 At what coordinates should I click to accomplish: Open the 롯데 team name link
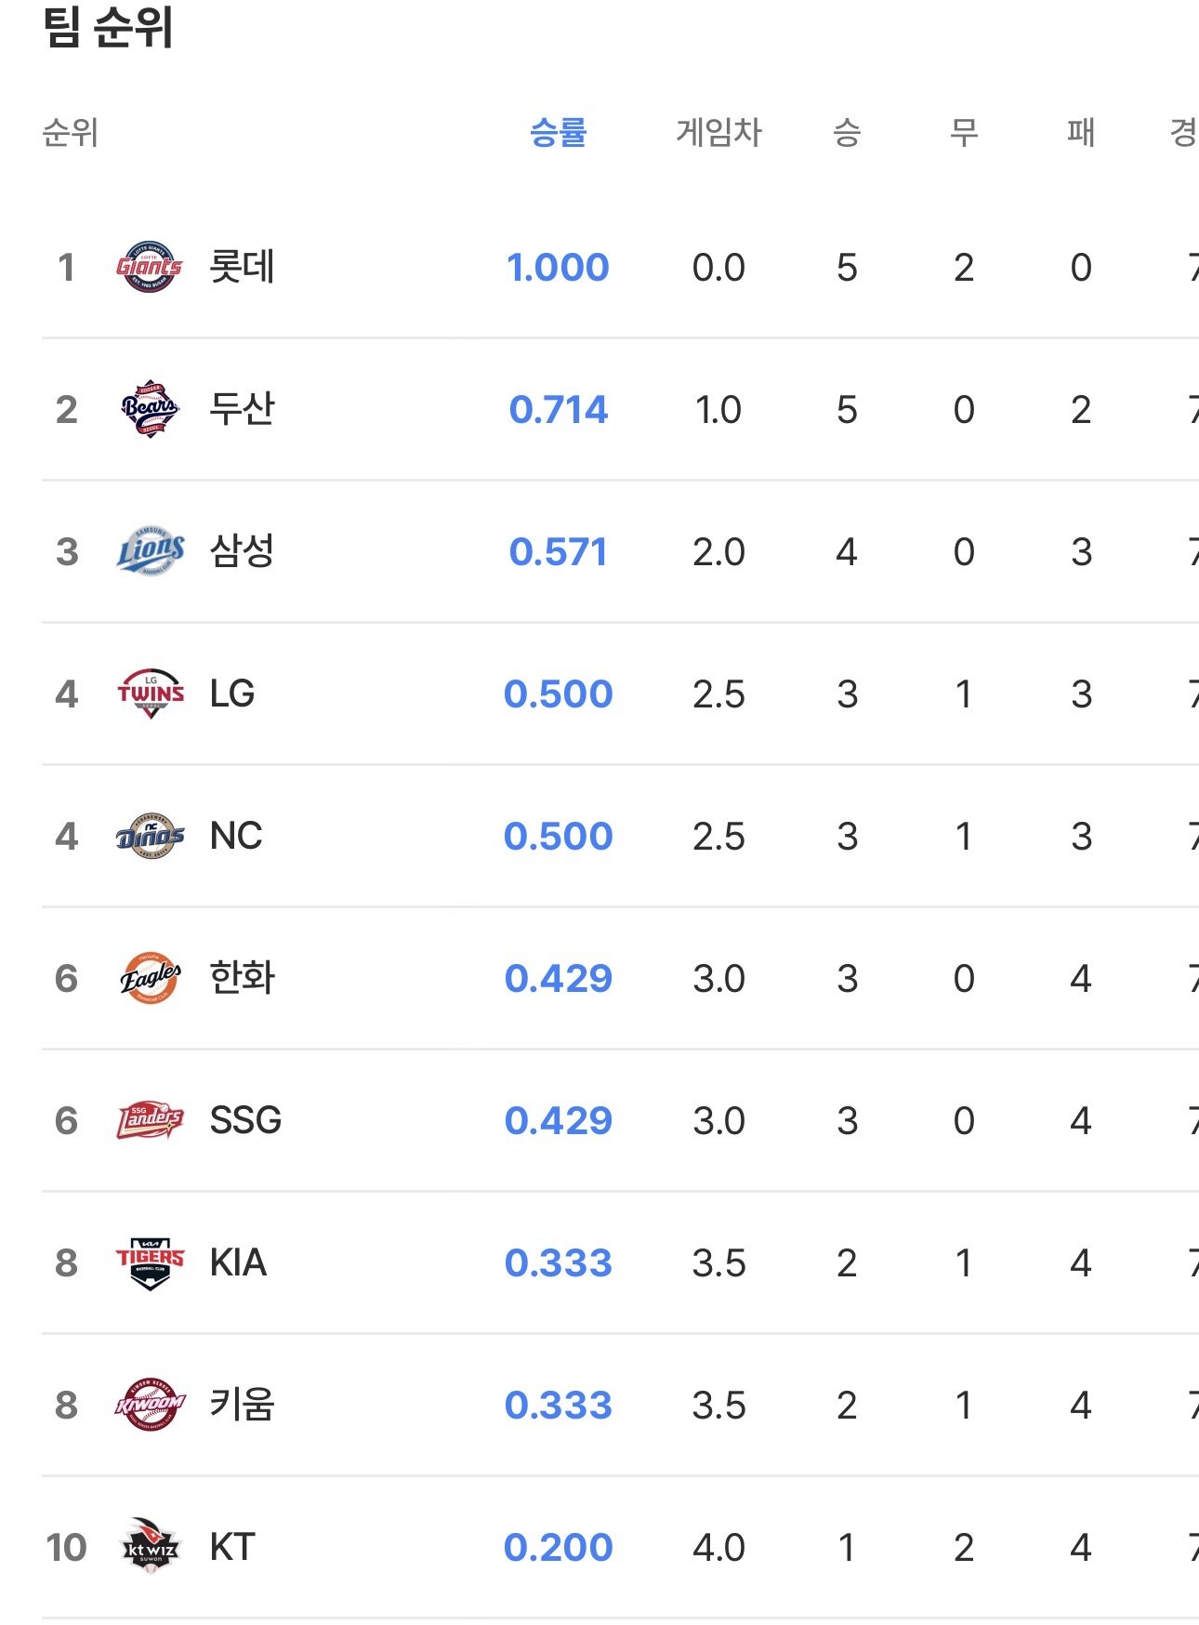point(242,268)
